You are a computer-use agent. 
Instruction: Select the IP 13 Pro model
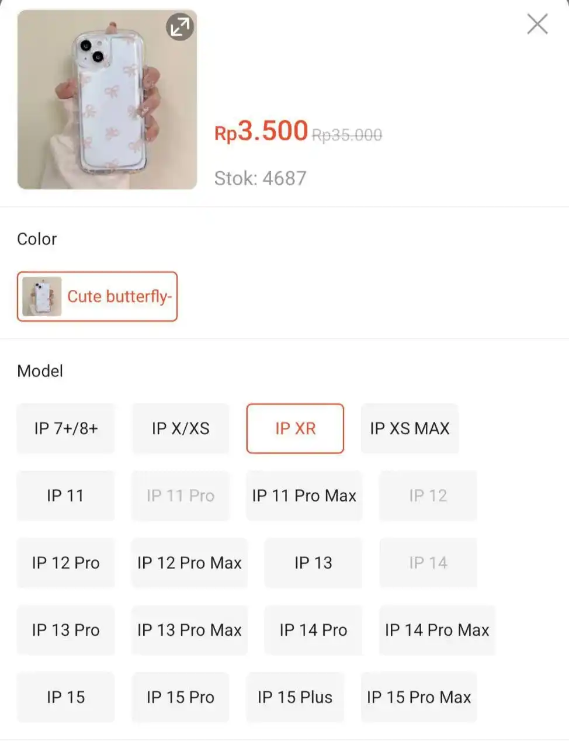(65, 630)
